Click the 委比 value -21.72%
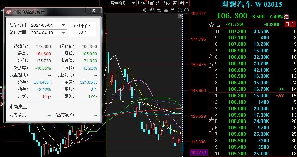This screenshot has width=297, height=157. (235, 24)
